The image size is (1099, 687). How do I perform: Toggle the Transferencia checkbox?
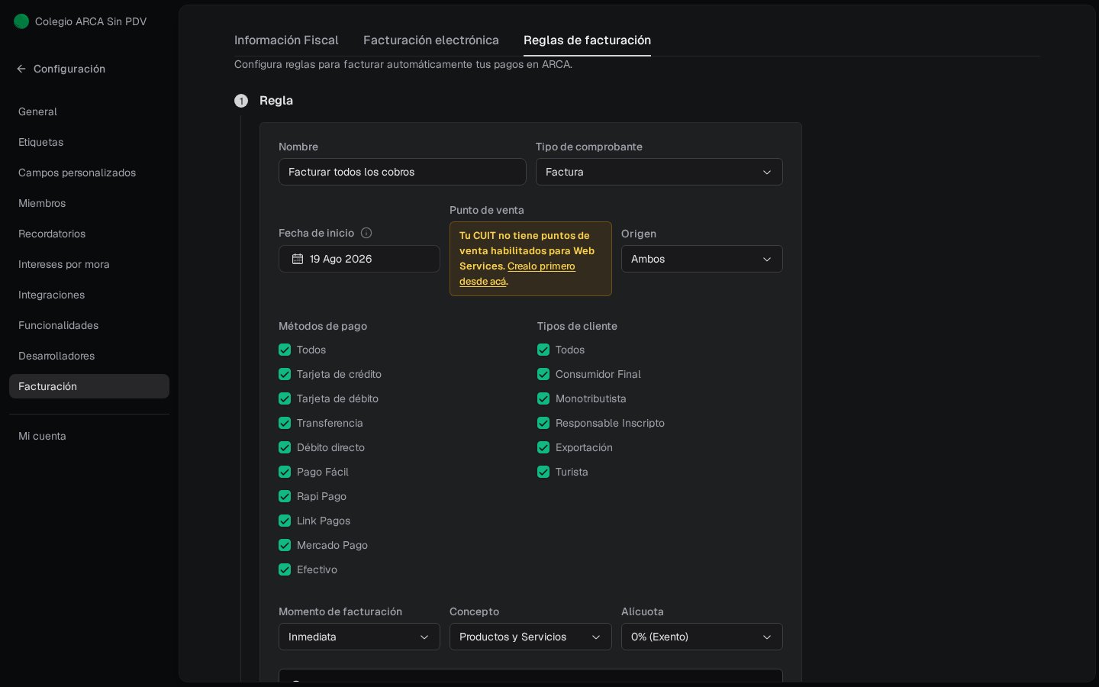(x=285, y=423)
